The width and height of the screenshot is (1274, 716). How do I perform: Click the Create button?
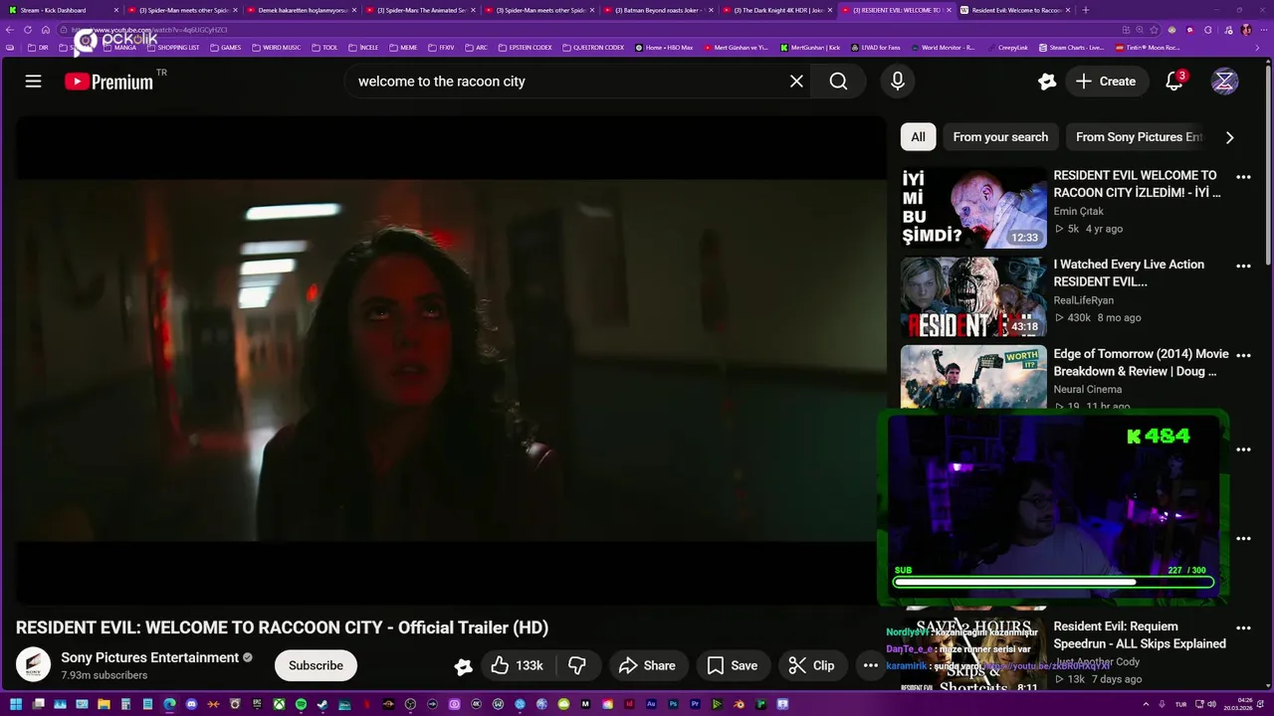click(x=1105, y=82)
